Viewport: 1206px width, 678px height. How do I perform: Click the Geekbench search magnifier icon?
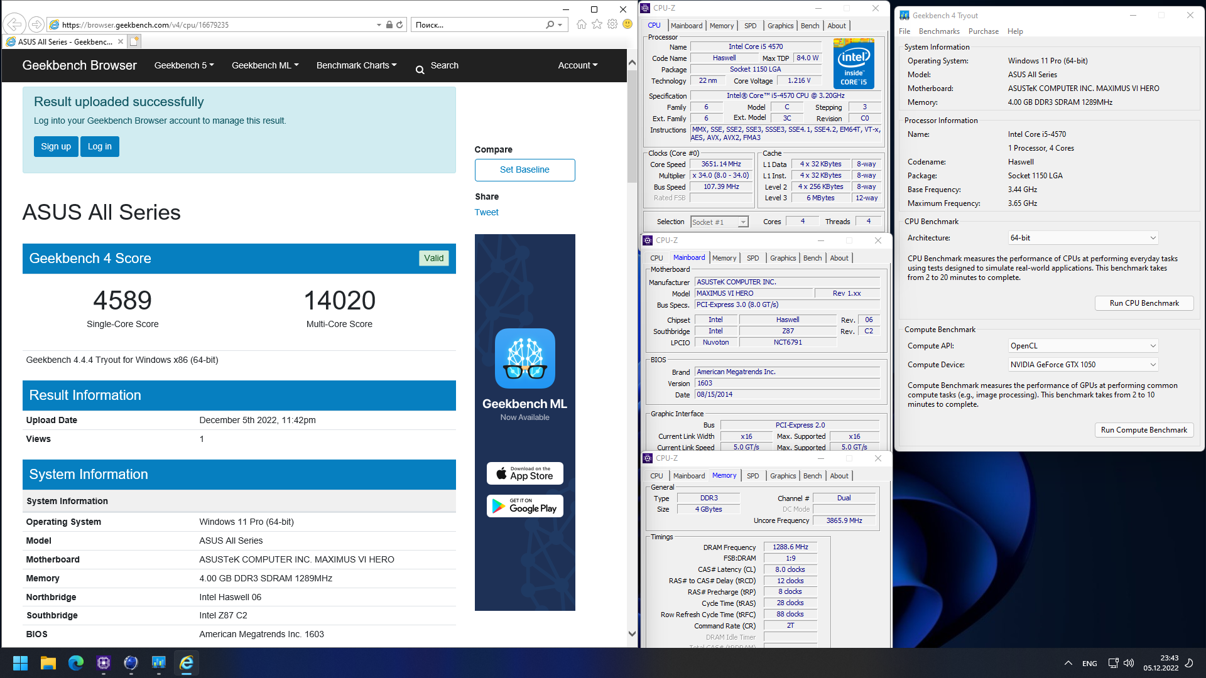pyautogui.click(x=420, y=70)
